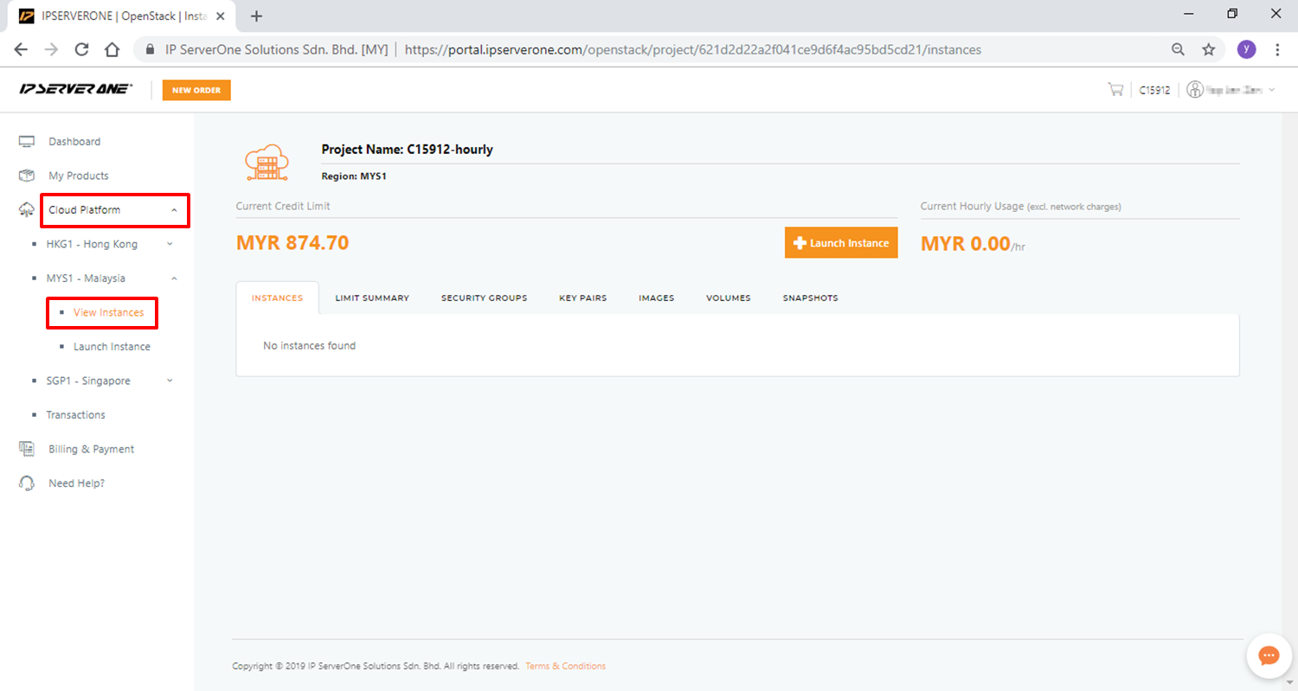Screen dimensions: 1298x691
Task: Close the IPSERVERONE browser tab
Action: coord(221,16)
